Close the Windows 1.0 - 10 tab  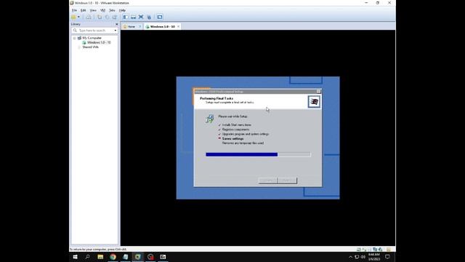click(x=178, y=26)
